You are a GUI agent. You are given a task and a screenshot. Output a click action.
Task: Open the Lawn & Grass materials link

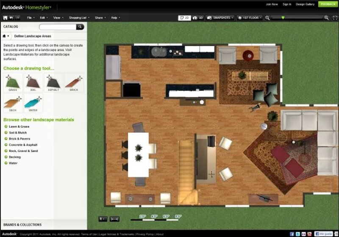click(x=19, y=126)
